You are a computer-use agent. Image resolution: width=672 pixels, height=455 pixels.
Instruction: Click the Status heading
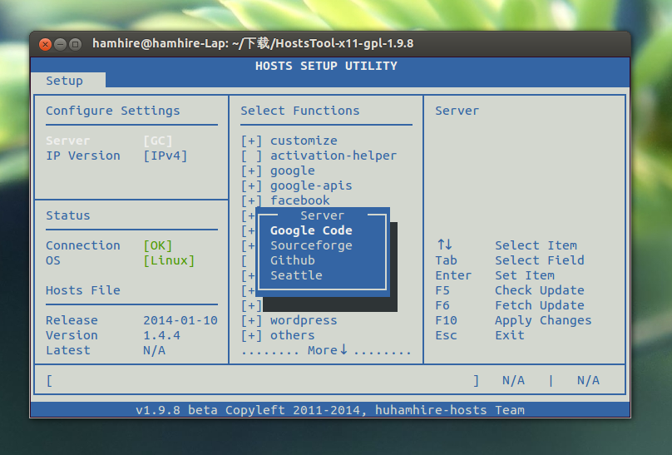coord(68,215)
